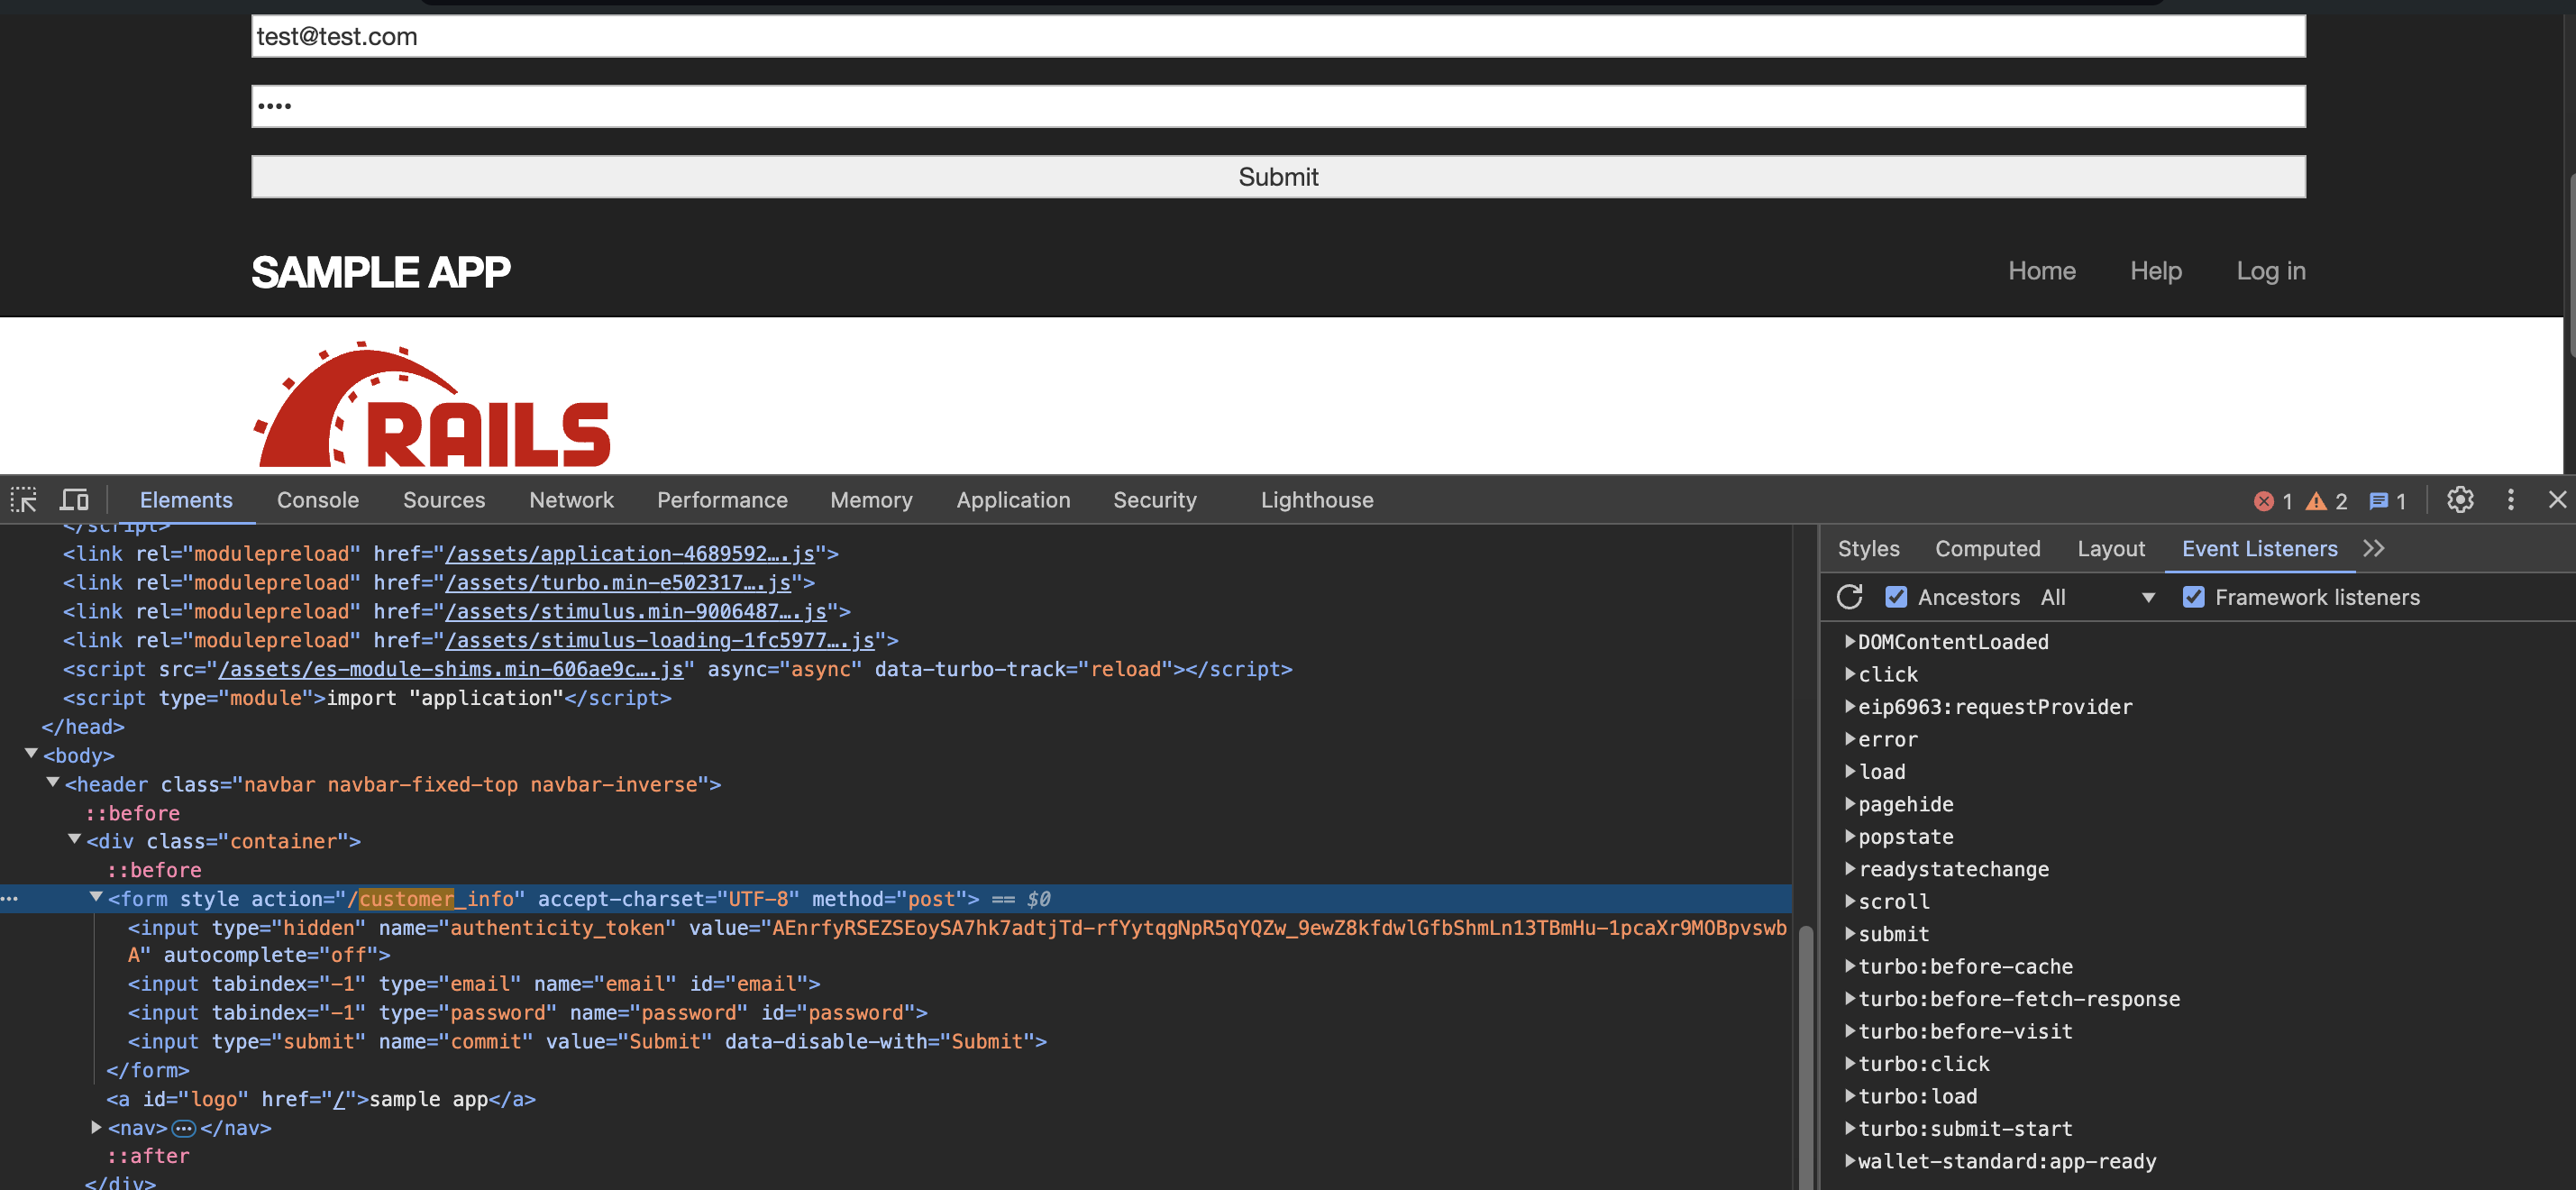
Task: Show more sidebar tabs chevron
Action: (x=2374, y=548)
